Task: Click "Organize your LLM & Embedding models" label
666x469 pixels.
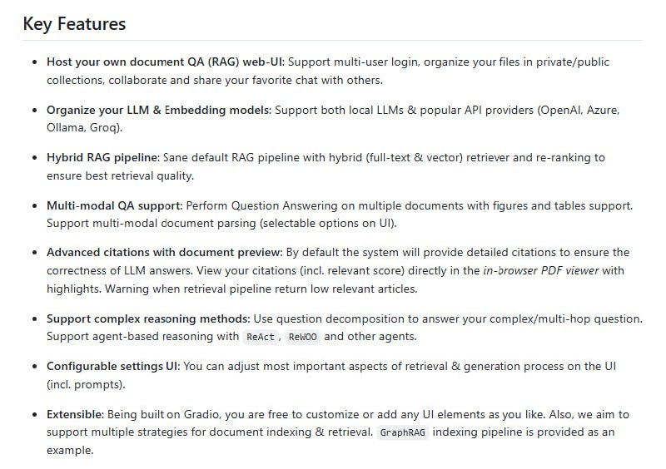Action: (159, 110)
